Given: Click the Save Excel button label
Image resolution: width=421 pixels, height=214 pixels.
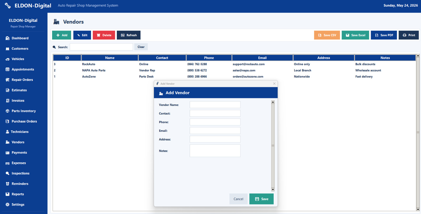Looking at the screenshot, I should pyautogui.click(x=358, y=35).
